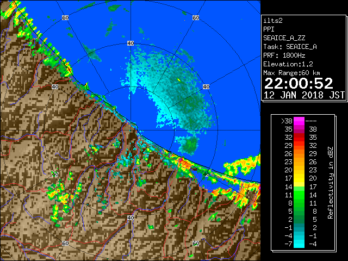This screenshot has height=261, width=348.
Task: Click the '>38' legend label
Action: tap(287, 121)
